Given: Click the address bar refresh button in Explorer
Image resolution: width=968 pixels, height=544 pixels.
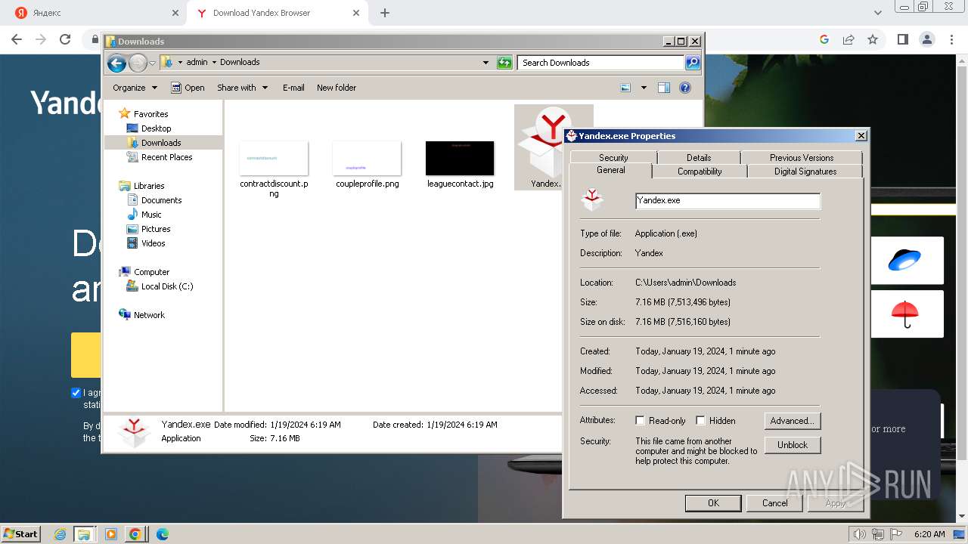Looking at the screenshot, I should point(504,63).
